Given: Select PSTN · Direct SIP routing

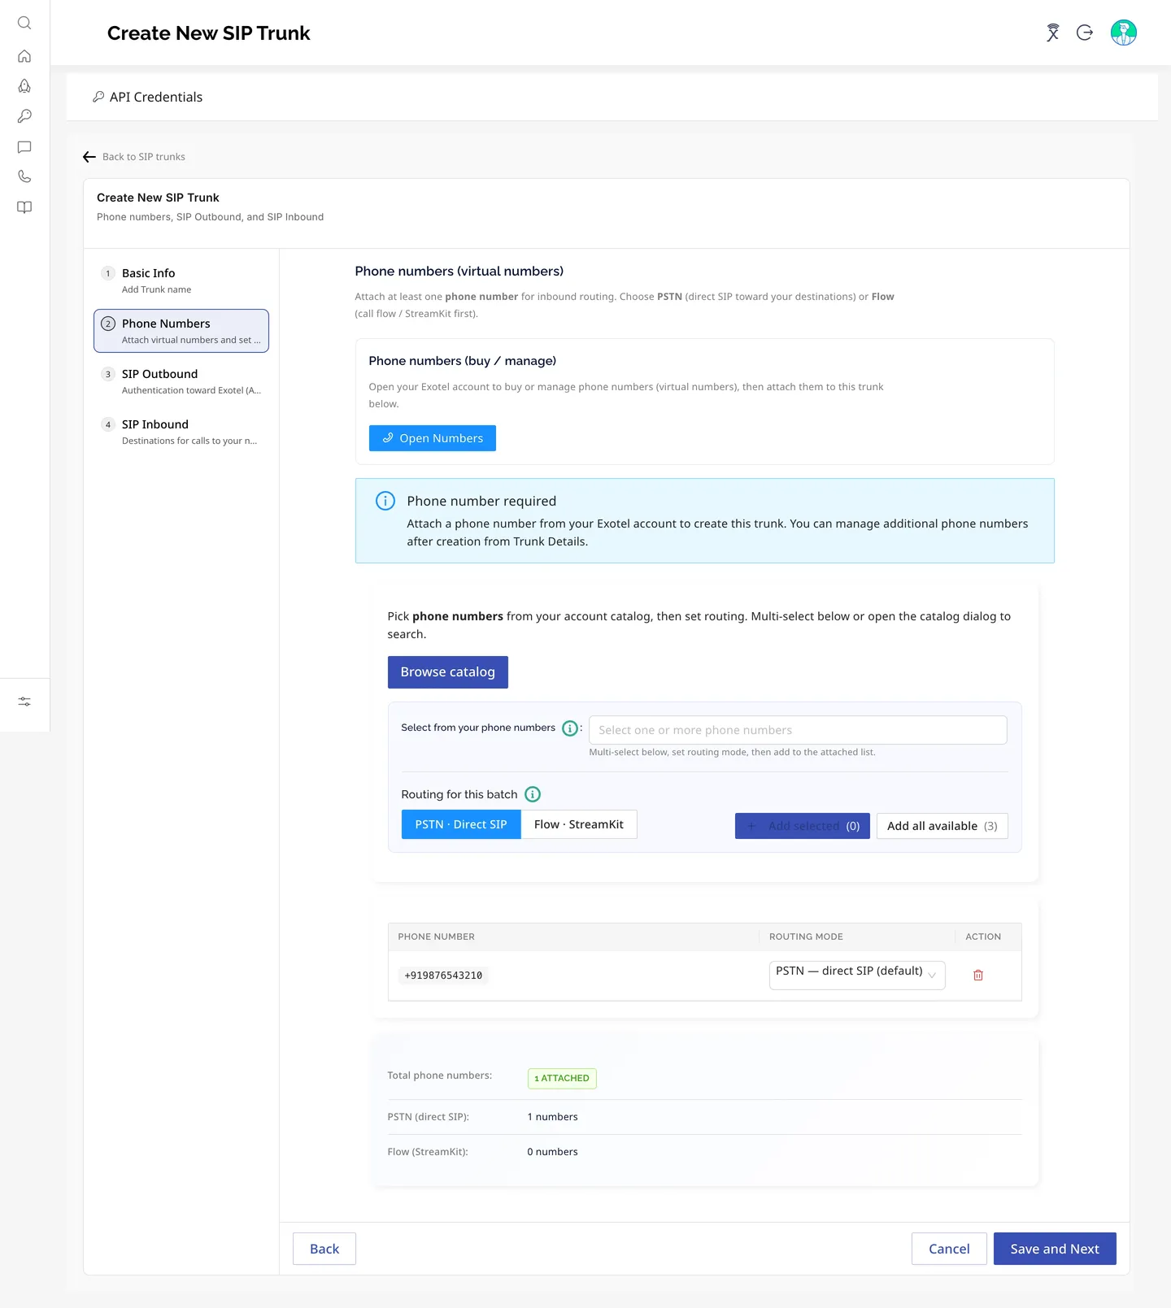Looking at the screenshot, I should click(x=461, y=824).
